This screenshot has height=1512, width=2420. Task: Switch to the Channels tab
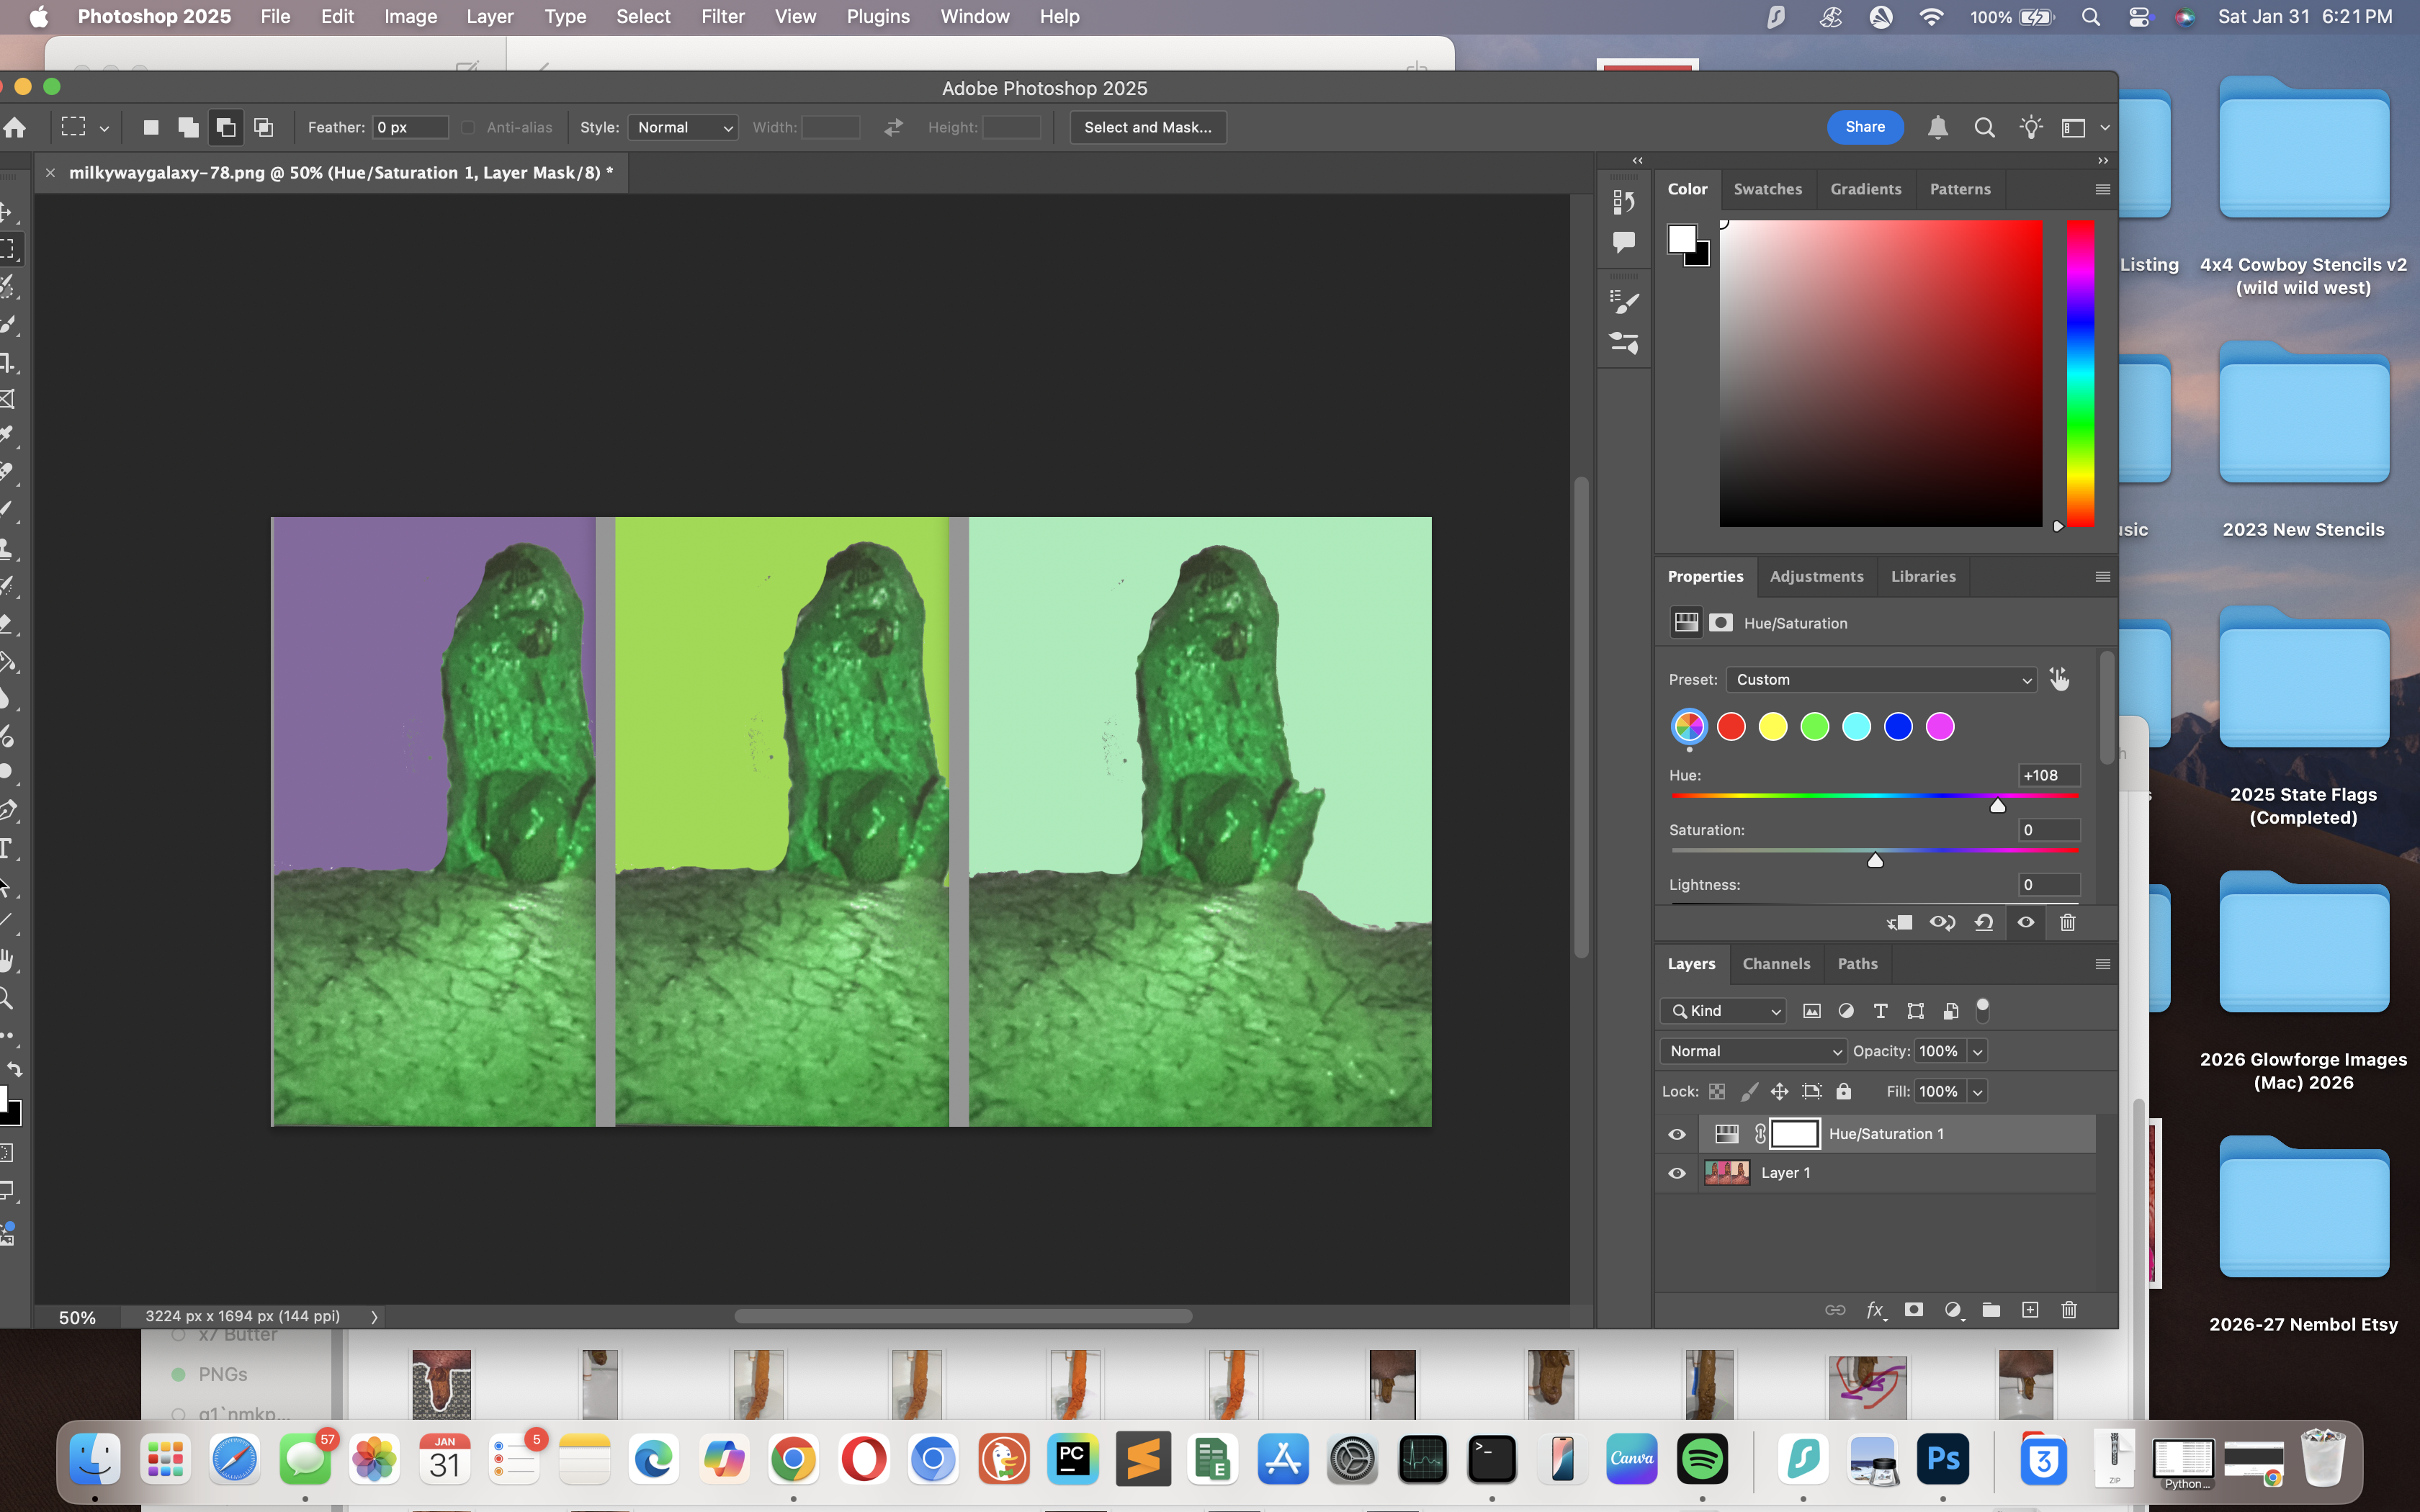(x=1776, y=964)
